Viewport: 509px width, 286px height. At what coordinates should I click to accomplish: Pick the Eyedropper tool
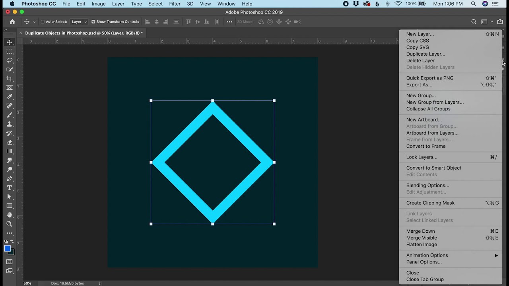click(10, 97)
